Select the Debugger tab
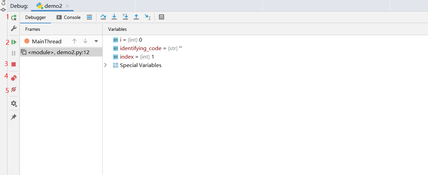The width and height of the screenshot is (428, 175). pyautogui.click(x=35, y=17)
